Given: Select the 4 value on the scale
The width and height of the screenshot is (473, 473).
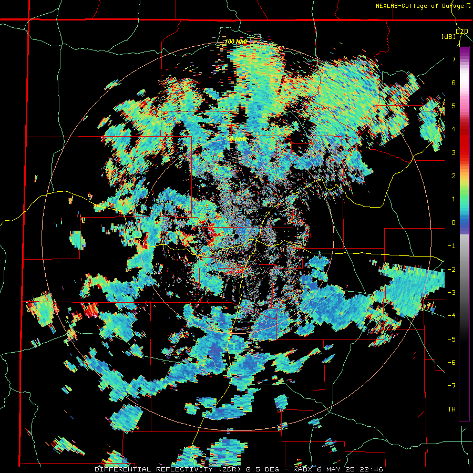Looking at the screenshot, I should point(454,129).
